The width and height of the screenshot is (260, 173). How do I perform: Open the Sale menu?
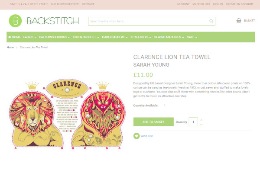click(192, 37)
